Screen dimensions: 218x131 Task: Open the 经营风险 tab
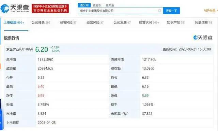tap(95, 22)
